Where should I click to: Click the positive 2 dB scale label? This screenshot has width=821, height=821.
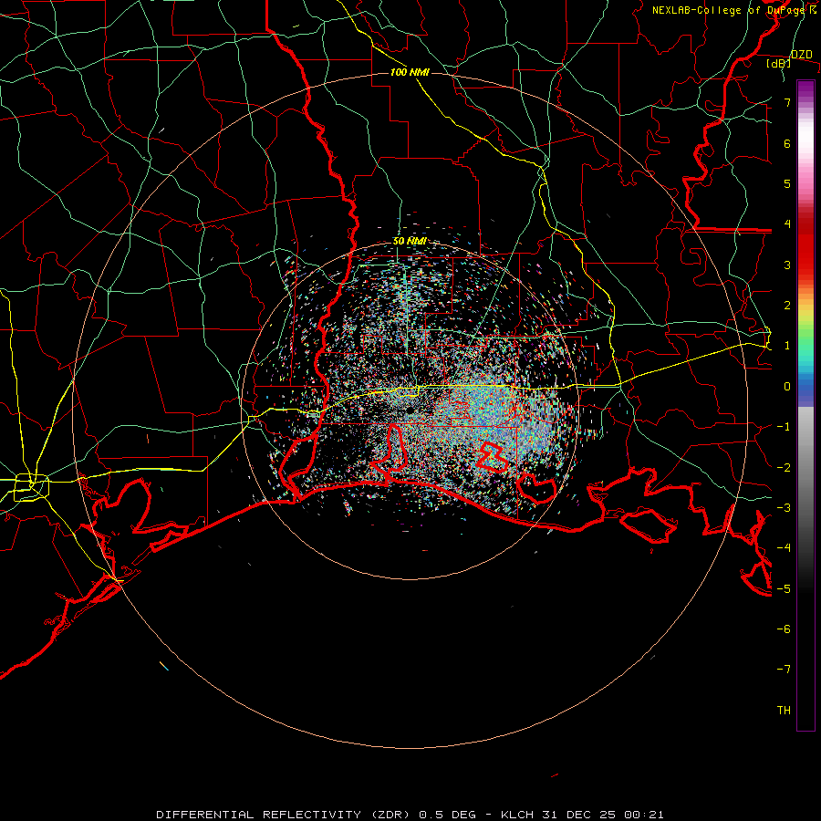[x=787, y=306]
